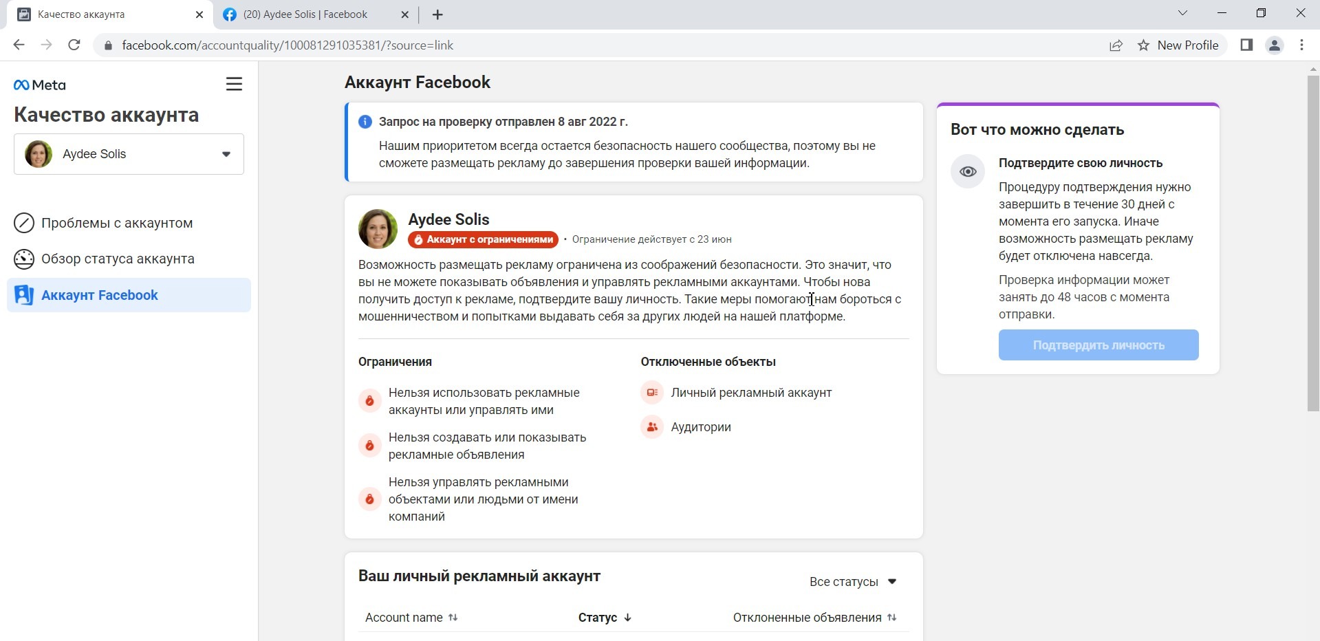
Task: Click the Meta logo in sidebar
Action: click(x=40, y=85)
